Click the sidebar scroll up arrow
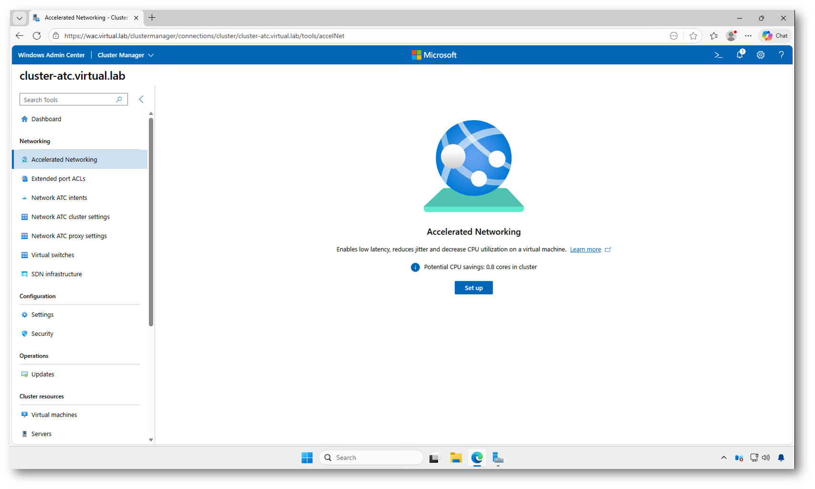815x489 pixels. (151, 114)
